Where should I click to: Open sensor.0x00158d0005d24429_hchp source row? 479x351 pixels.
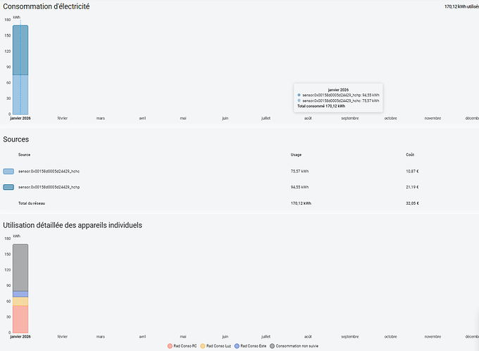(49, 187)
